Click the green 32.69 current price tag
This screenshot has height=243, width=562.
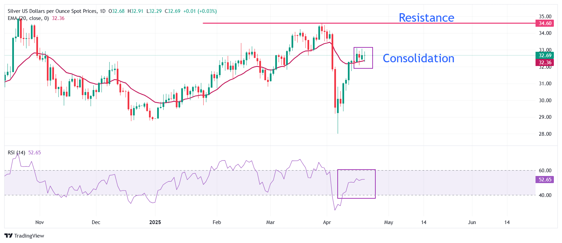(545, 56)
